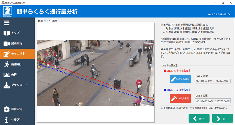The image size is (235, 125).
Task: Click the bar chart icon for 分析
Action: 6,75
